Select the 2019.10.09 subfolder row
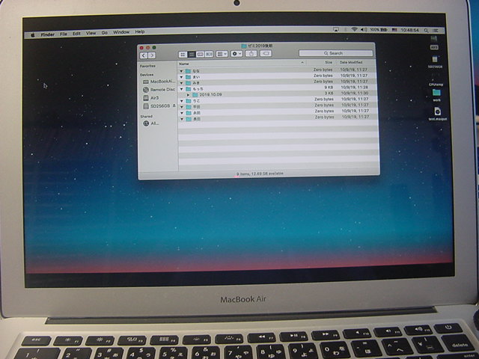Viewport: 479px width, 359px height. (278, 93)
